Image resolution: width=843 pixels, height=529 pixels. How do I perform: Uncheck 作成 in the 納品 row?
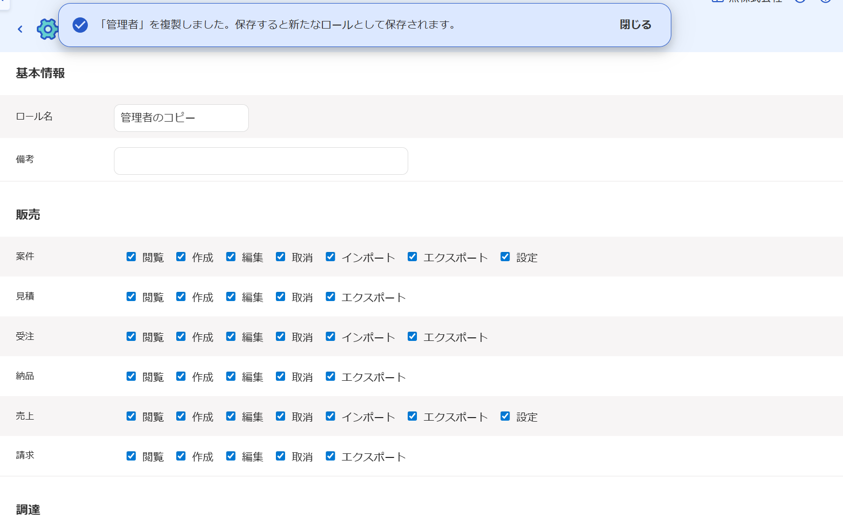click(181, 376)
